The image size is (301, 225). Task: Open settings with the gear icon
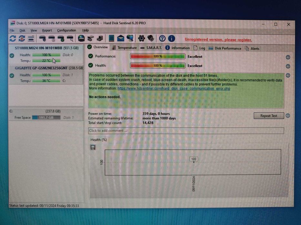pos(142,38)
